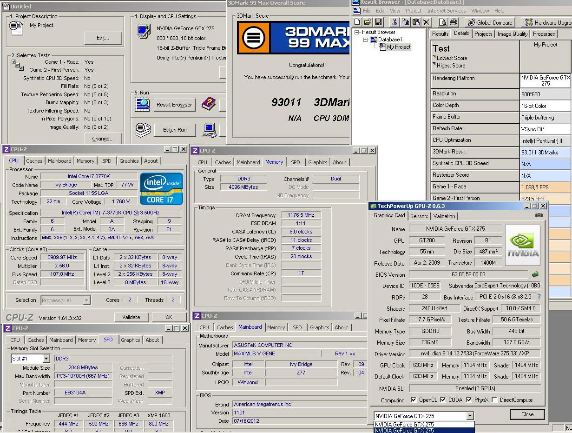The image size is (572, 433).
Task: Open the Help menu in Result Browser
Action: (x=499, y=11)
